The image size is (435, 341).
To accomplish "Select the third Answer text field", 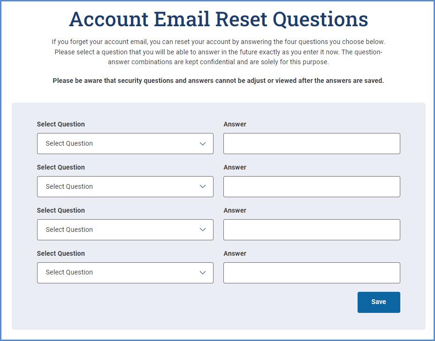I will coord(312,230).
